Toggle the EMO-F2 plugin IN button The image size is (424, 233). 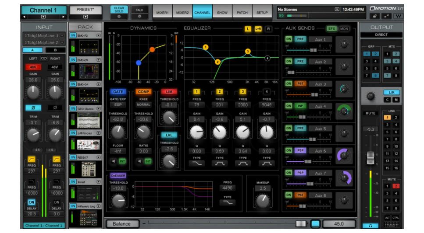click(x=73, y=35)
